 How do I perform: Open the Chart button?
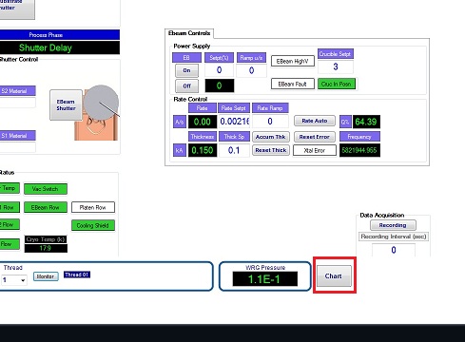(x=334, y=275)
